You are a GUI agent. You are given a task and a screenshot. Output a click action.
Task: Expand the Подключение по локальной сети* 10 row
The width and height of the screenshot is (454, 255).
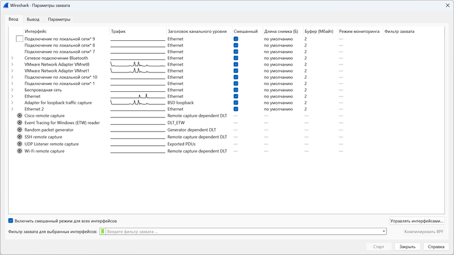point(12,77)
